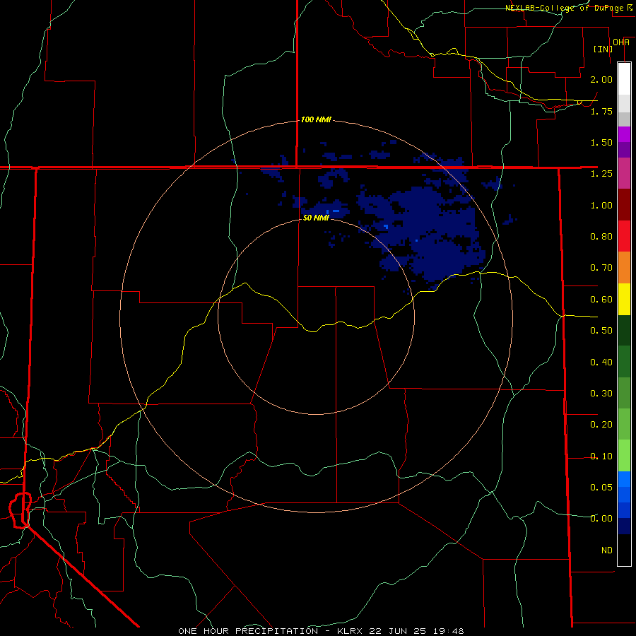Click the '0.80' legend value

(601, 237)
